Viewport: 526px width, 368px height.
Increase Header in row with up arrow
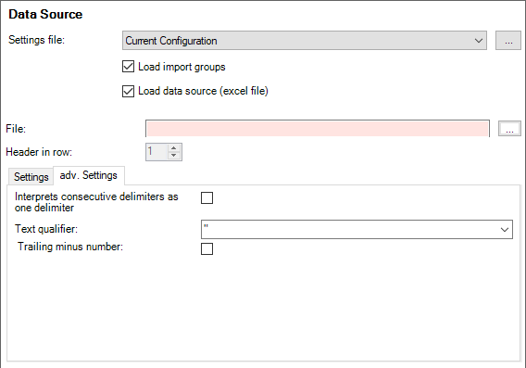(173, 148)
